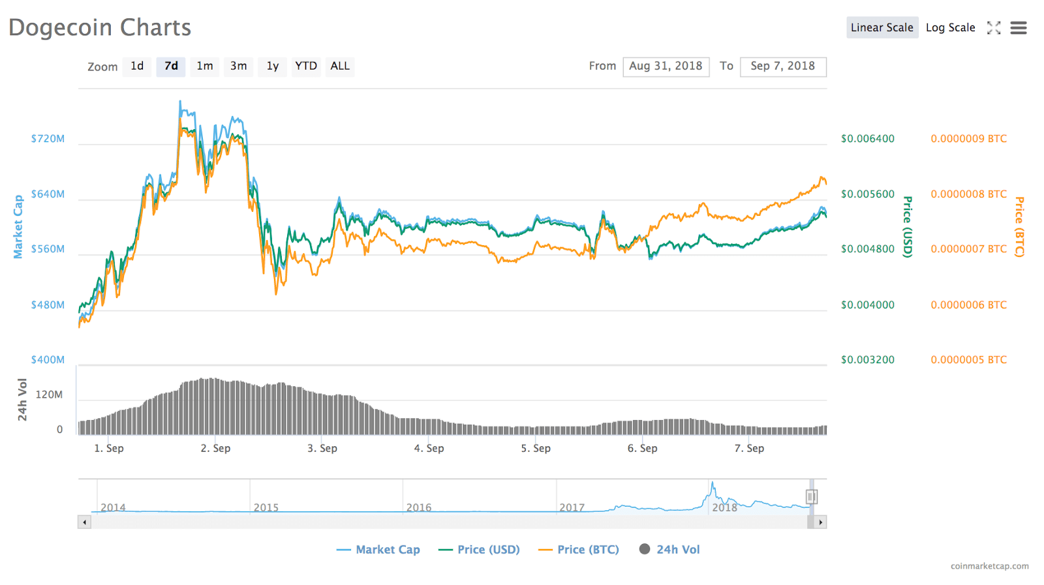Viewport: 1044px width, 585px height.
Task: Click the navigator scroll left arrow
Action: [84, 522]
